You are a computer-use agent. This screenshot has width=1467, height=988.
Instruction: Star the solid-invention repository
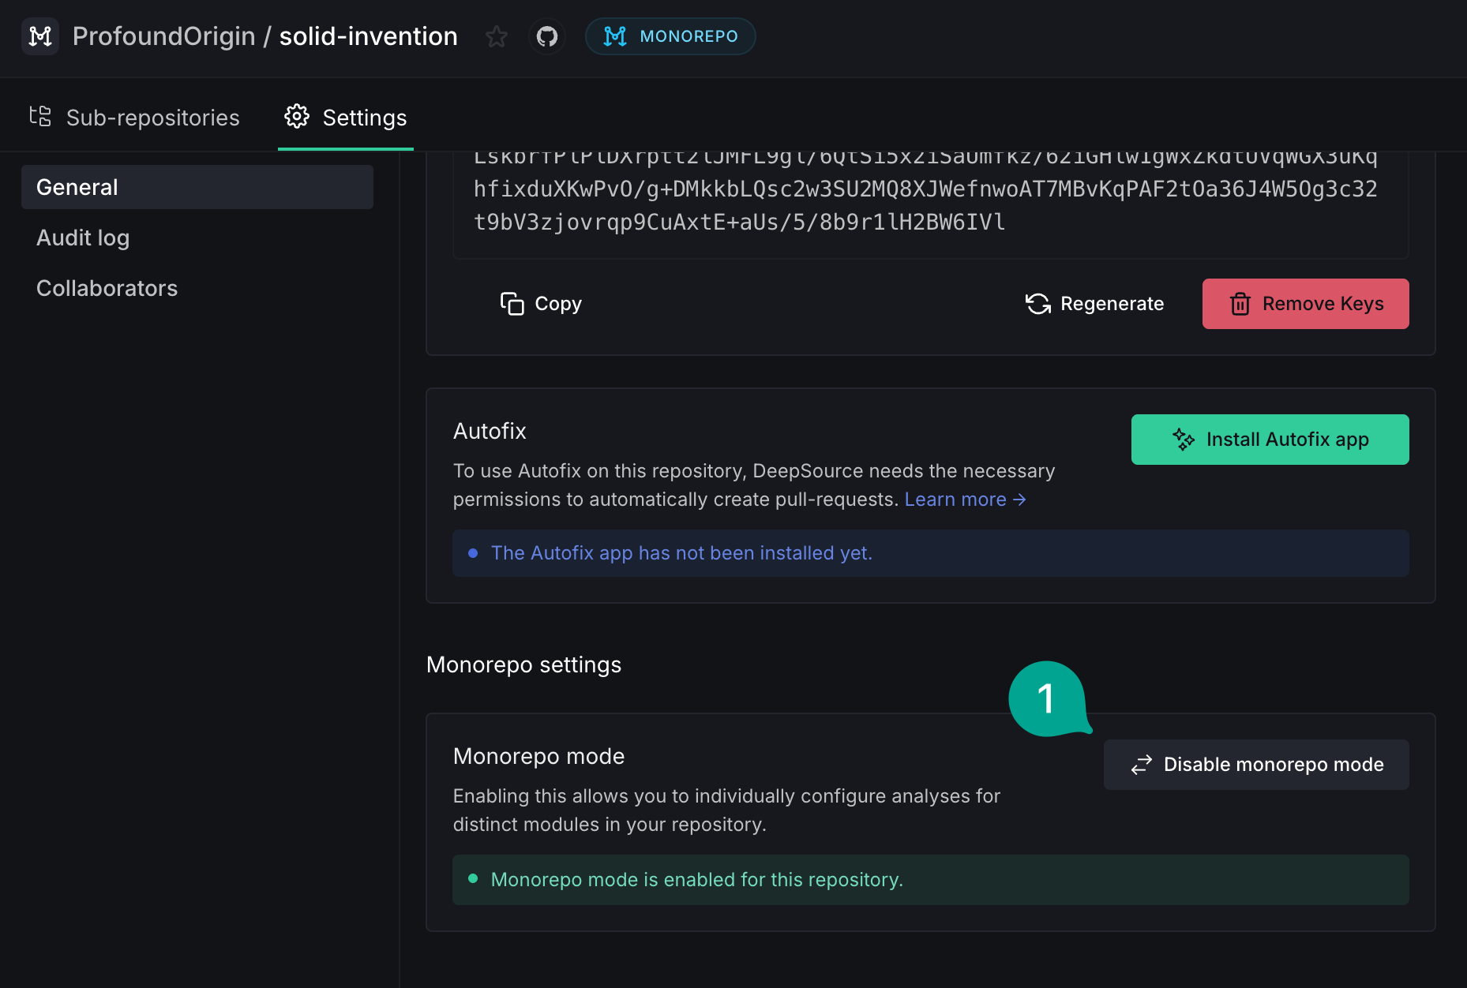497,36
